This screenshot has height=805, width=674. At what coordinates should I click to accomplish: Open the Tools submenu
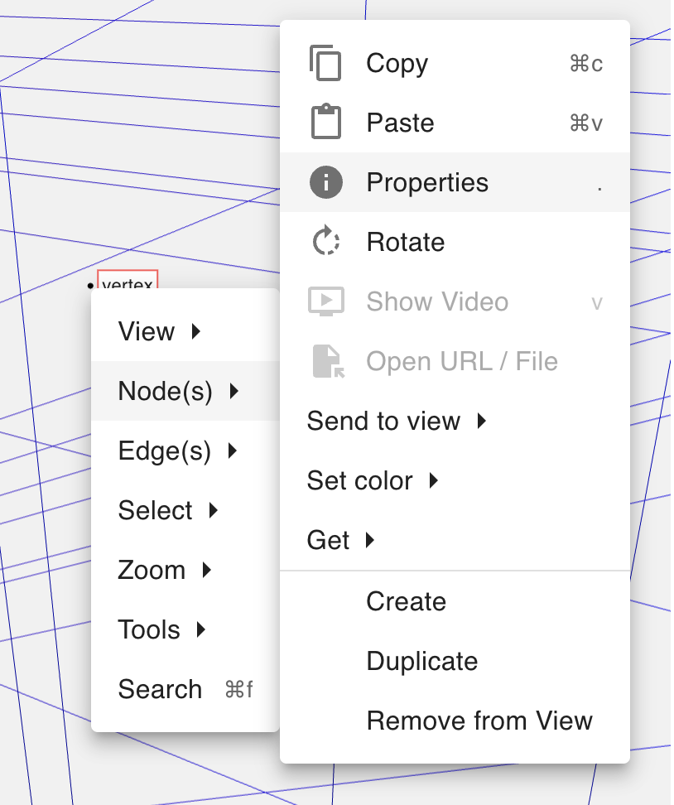pyautogui.click(x=149, y=629)
